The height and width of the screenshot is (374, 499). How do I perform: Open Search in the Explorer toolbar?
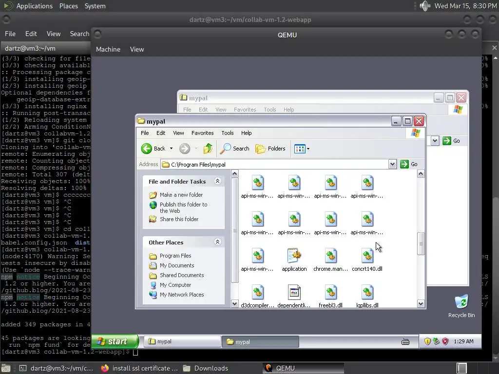(234, 149)
